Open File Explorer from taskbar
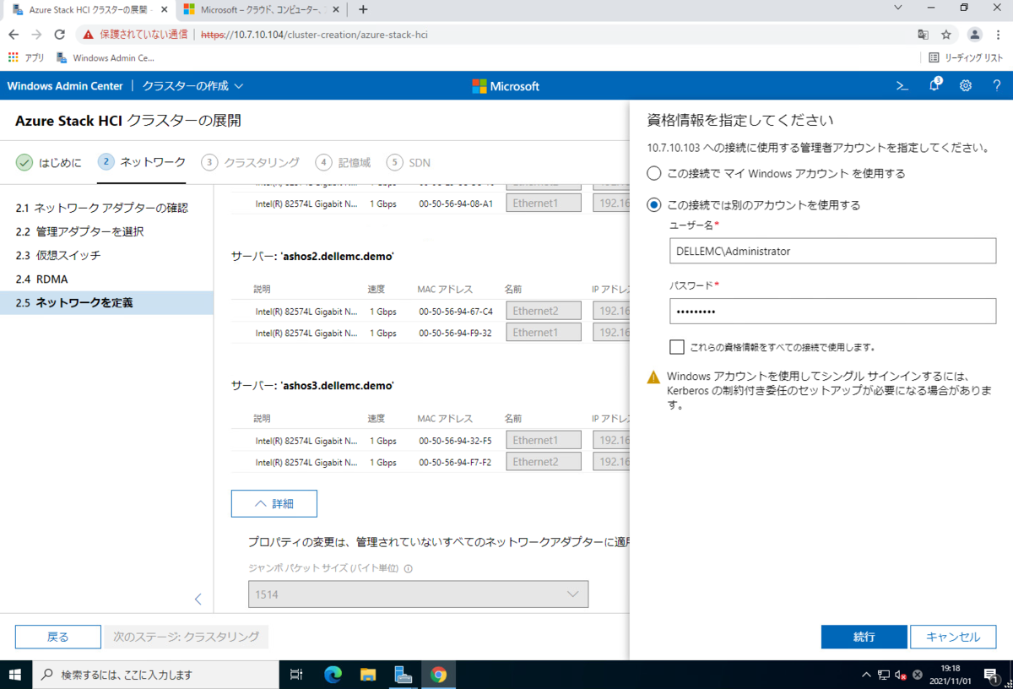1013x689 pixels. pos(368,675)
